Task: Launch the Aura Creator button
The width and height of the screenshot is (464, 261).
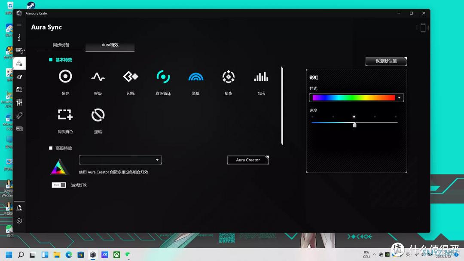Action: click(248, 160)
